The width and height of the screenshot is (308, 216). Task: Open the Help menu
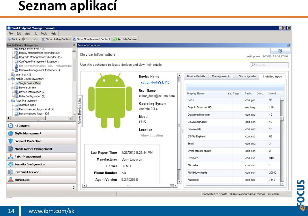[54, 34]
